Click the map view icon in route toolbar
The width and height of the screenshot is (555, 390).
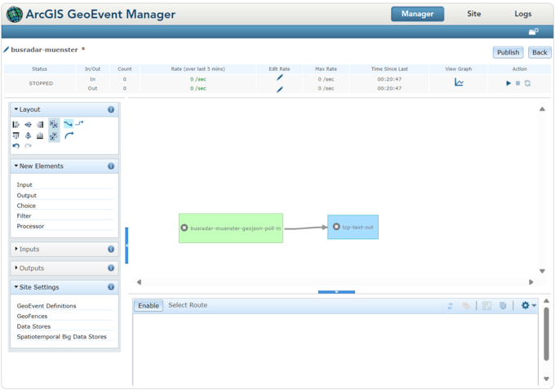(486, 305)
